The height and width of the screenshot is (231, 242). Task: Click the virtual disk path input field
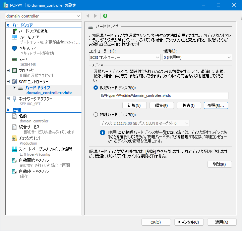coord(164,95)
